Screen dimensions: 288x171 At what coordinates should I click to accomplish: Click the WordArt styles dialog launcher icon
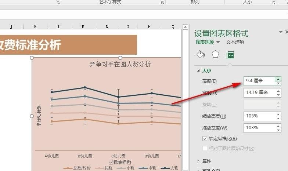pos(162,3)
